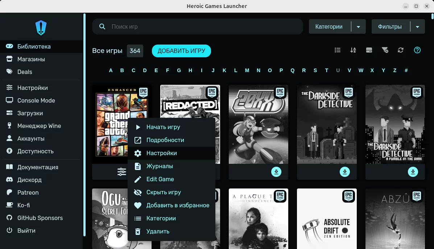
Task: Open Ko-fi link
Action: (41, 205)
